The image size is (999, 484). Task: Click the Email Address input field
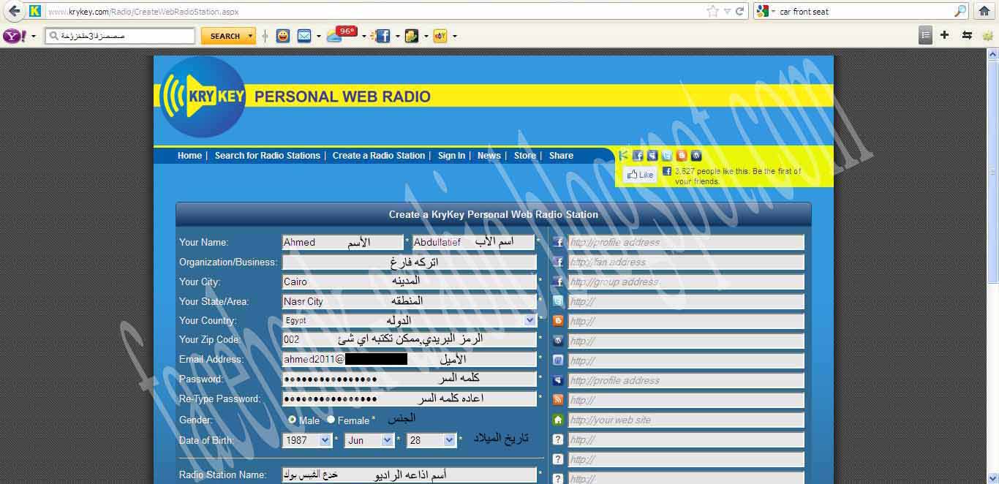pyautogui.click(x=410, y=359)
